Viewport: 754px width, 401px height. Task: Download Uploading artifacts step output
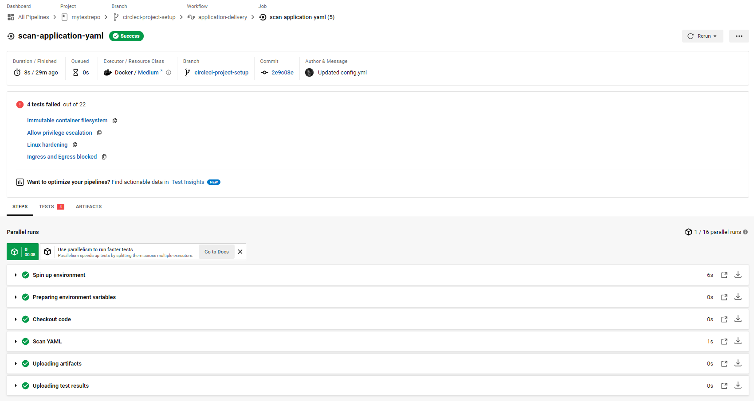[738, 363]
